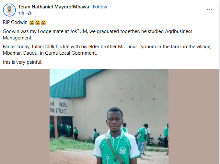220x164 pixels.
Task: Open the post via the 11h timestamp
Action: point(21,13)
